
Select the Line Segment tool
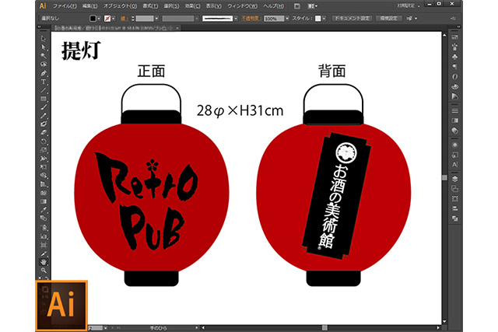click(x=44, y=90)
